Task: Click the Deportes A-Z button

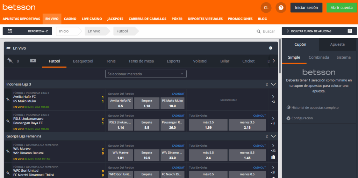Action: (x=27, y=31)
